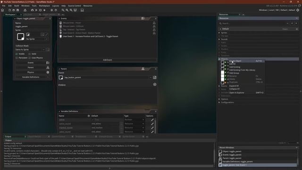Toggle the Persistent checkbox

point(17,58)
